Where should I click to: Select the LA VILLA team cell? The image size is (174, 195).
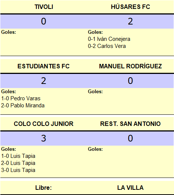tap(130, 188)
